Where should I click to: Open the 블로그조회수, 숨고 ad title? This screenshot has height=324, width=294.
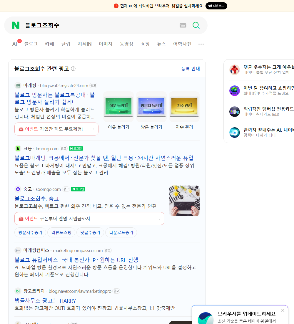pyautogui.click(x=36, y=199)
